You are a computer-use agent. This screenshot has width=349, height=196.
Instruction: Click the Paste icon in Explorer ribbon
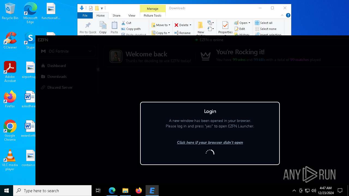(x=114, y=27)
